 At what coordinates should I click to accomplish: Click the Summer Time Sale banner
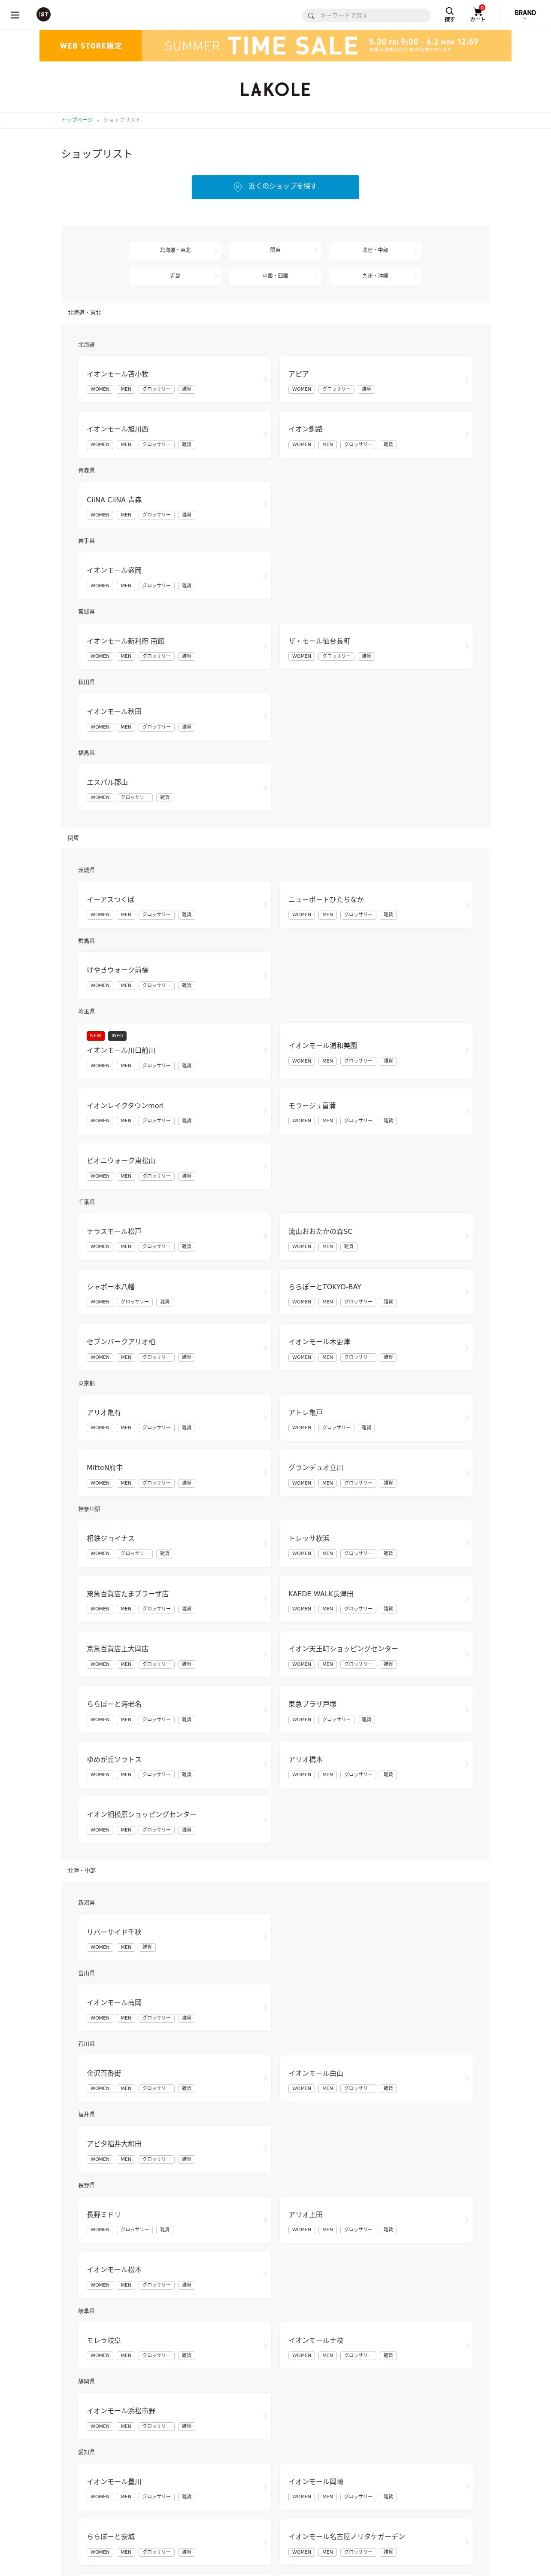pos(275,46)
